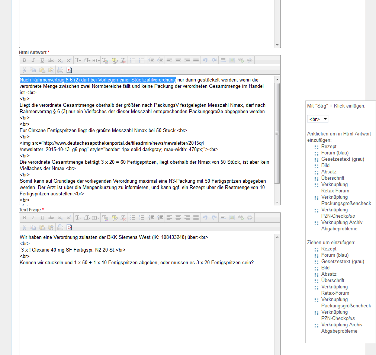376x355 pixels.
Task: Insert link icon in Text Frage toolbar
Action: (241, 218)
